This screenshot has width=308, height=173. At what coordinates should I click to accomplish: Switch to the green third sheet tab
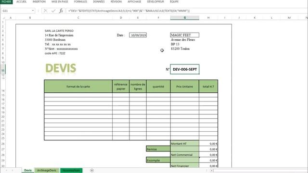coord(71,170)
